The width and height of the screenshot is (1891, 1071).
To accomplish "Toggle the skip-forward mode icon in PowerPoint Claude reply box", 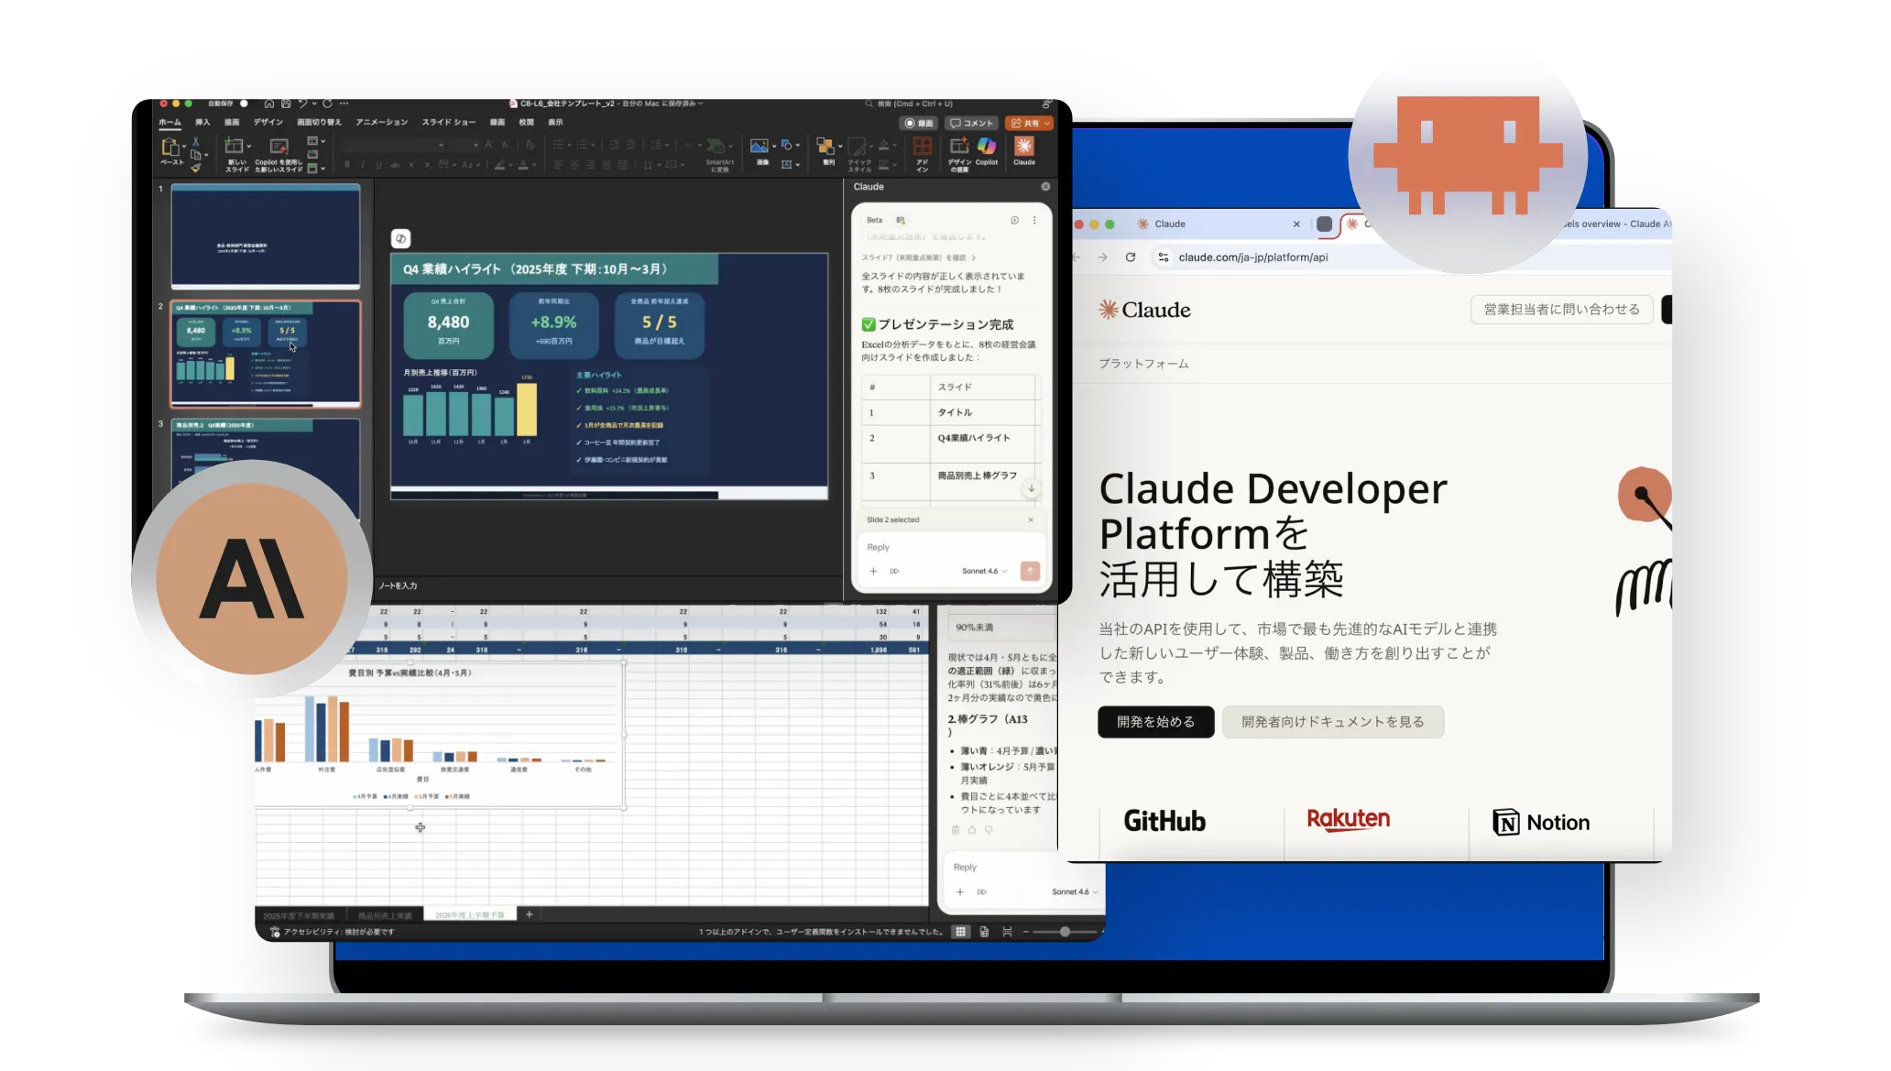I will [894, 571].
